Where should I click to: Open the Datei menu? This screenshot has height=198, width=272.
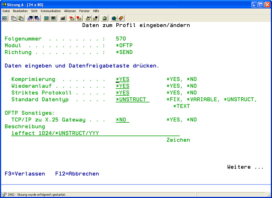point(6,11)
